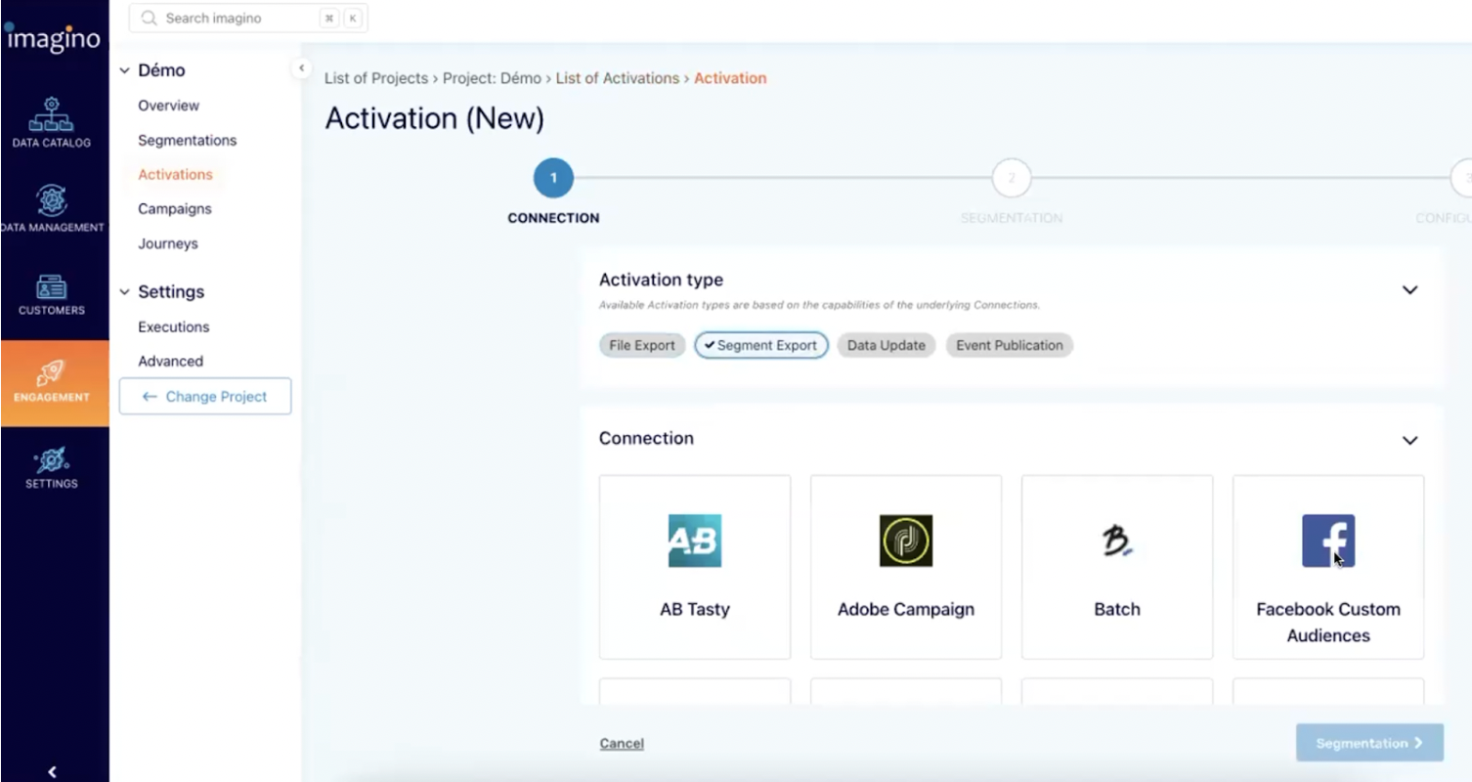This screenshot has width=1472, height=782.
Task: Open Executions under Settings
Action: point(173,326)
